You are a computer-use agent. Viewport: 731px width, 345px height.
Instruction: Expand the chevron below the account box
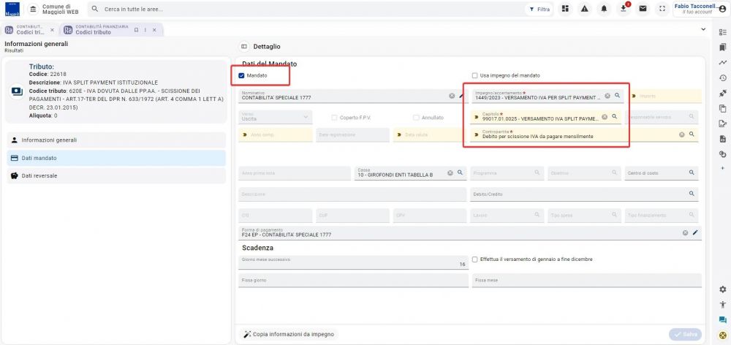click(x=703, y=29)
